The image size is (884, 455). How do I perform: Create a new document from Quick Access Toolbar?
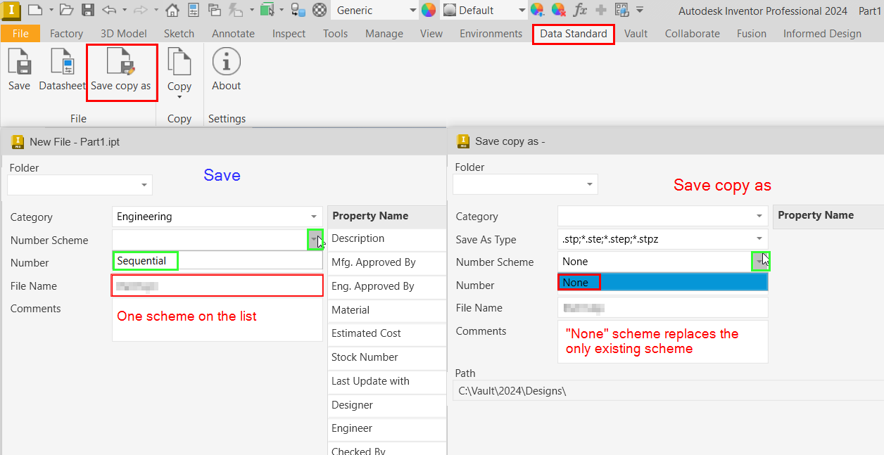(37, 10)
